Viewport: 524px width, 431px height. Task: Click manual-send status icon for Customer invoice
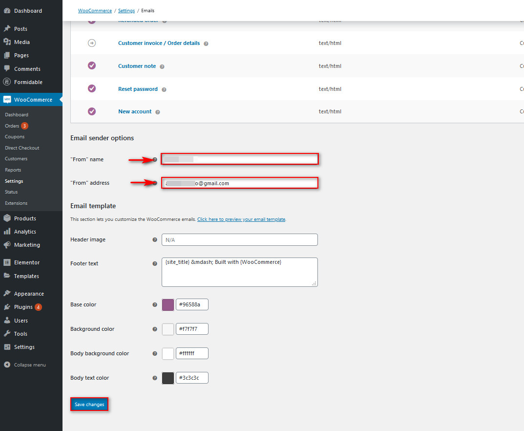click(92, 43)
